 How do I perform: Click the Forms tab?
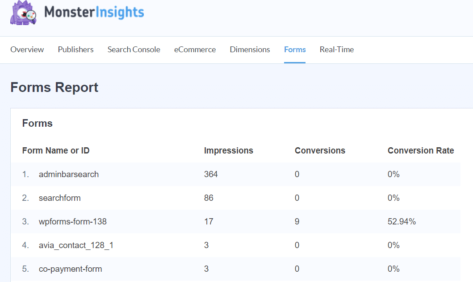295,50
